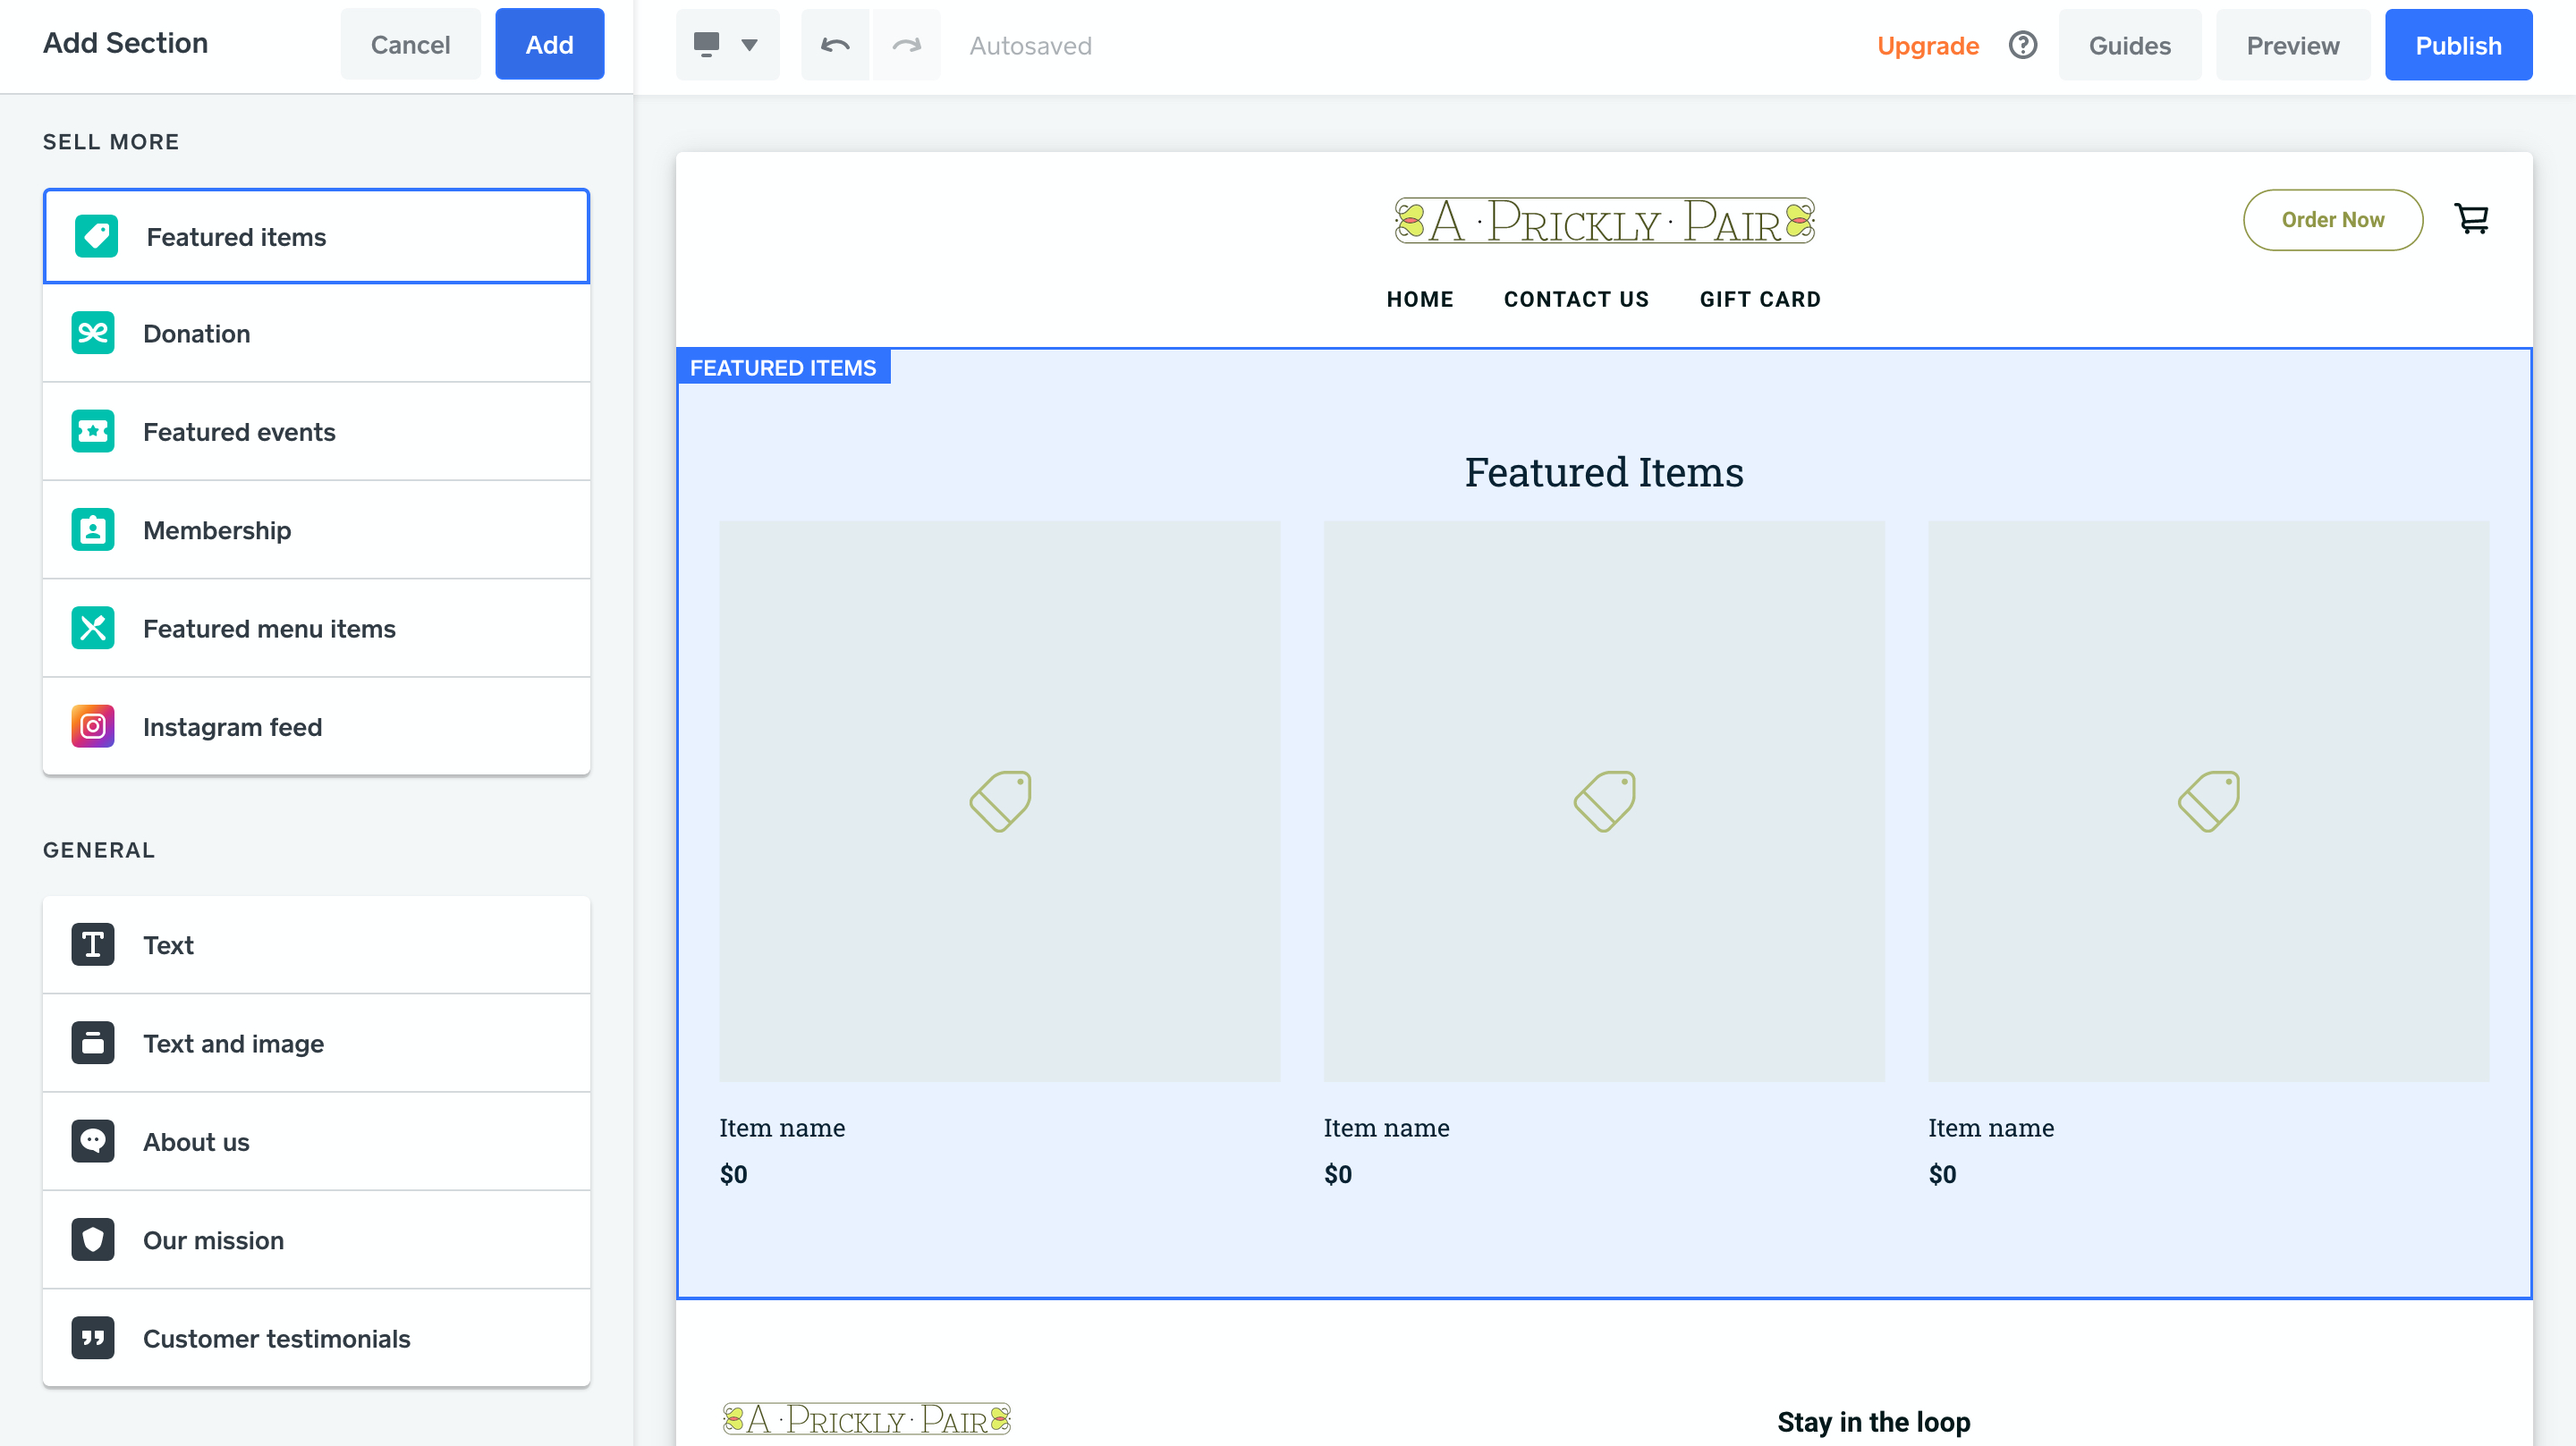Click the Publish button

click(x=2457, y=45)
